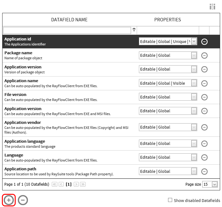
Task: Click the add datafield plus icon
Action: click(9, 200)
